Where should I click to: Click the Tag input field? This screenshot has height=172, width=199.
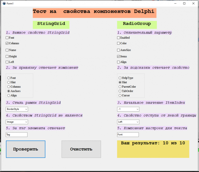[16, 135]
